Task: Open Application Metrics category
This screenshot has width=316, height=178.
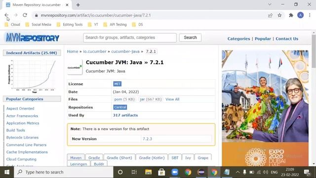Action: coord(23,123)
